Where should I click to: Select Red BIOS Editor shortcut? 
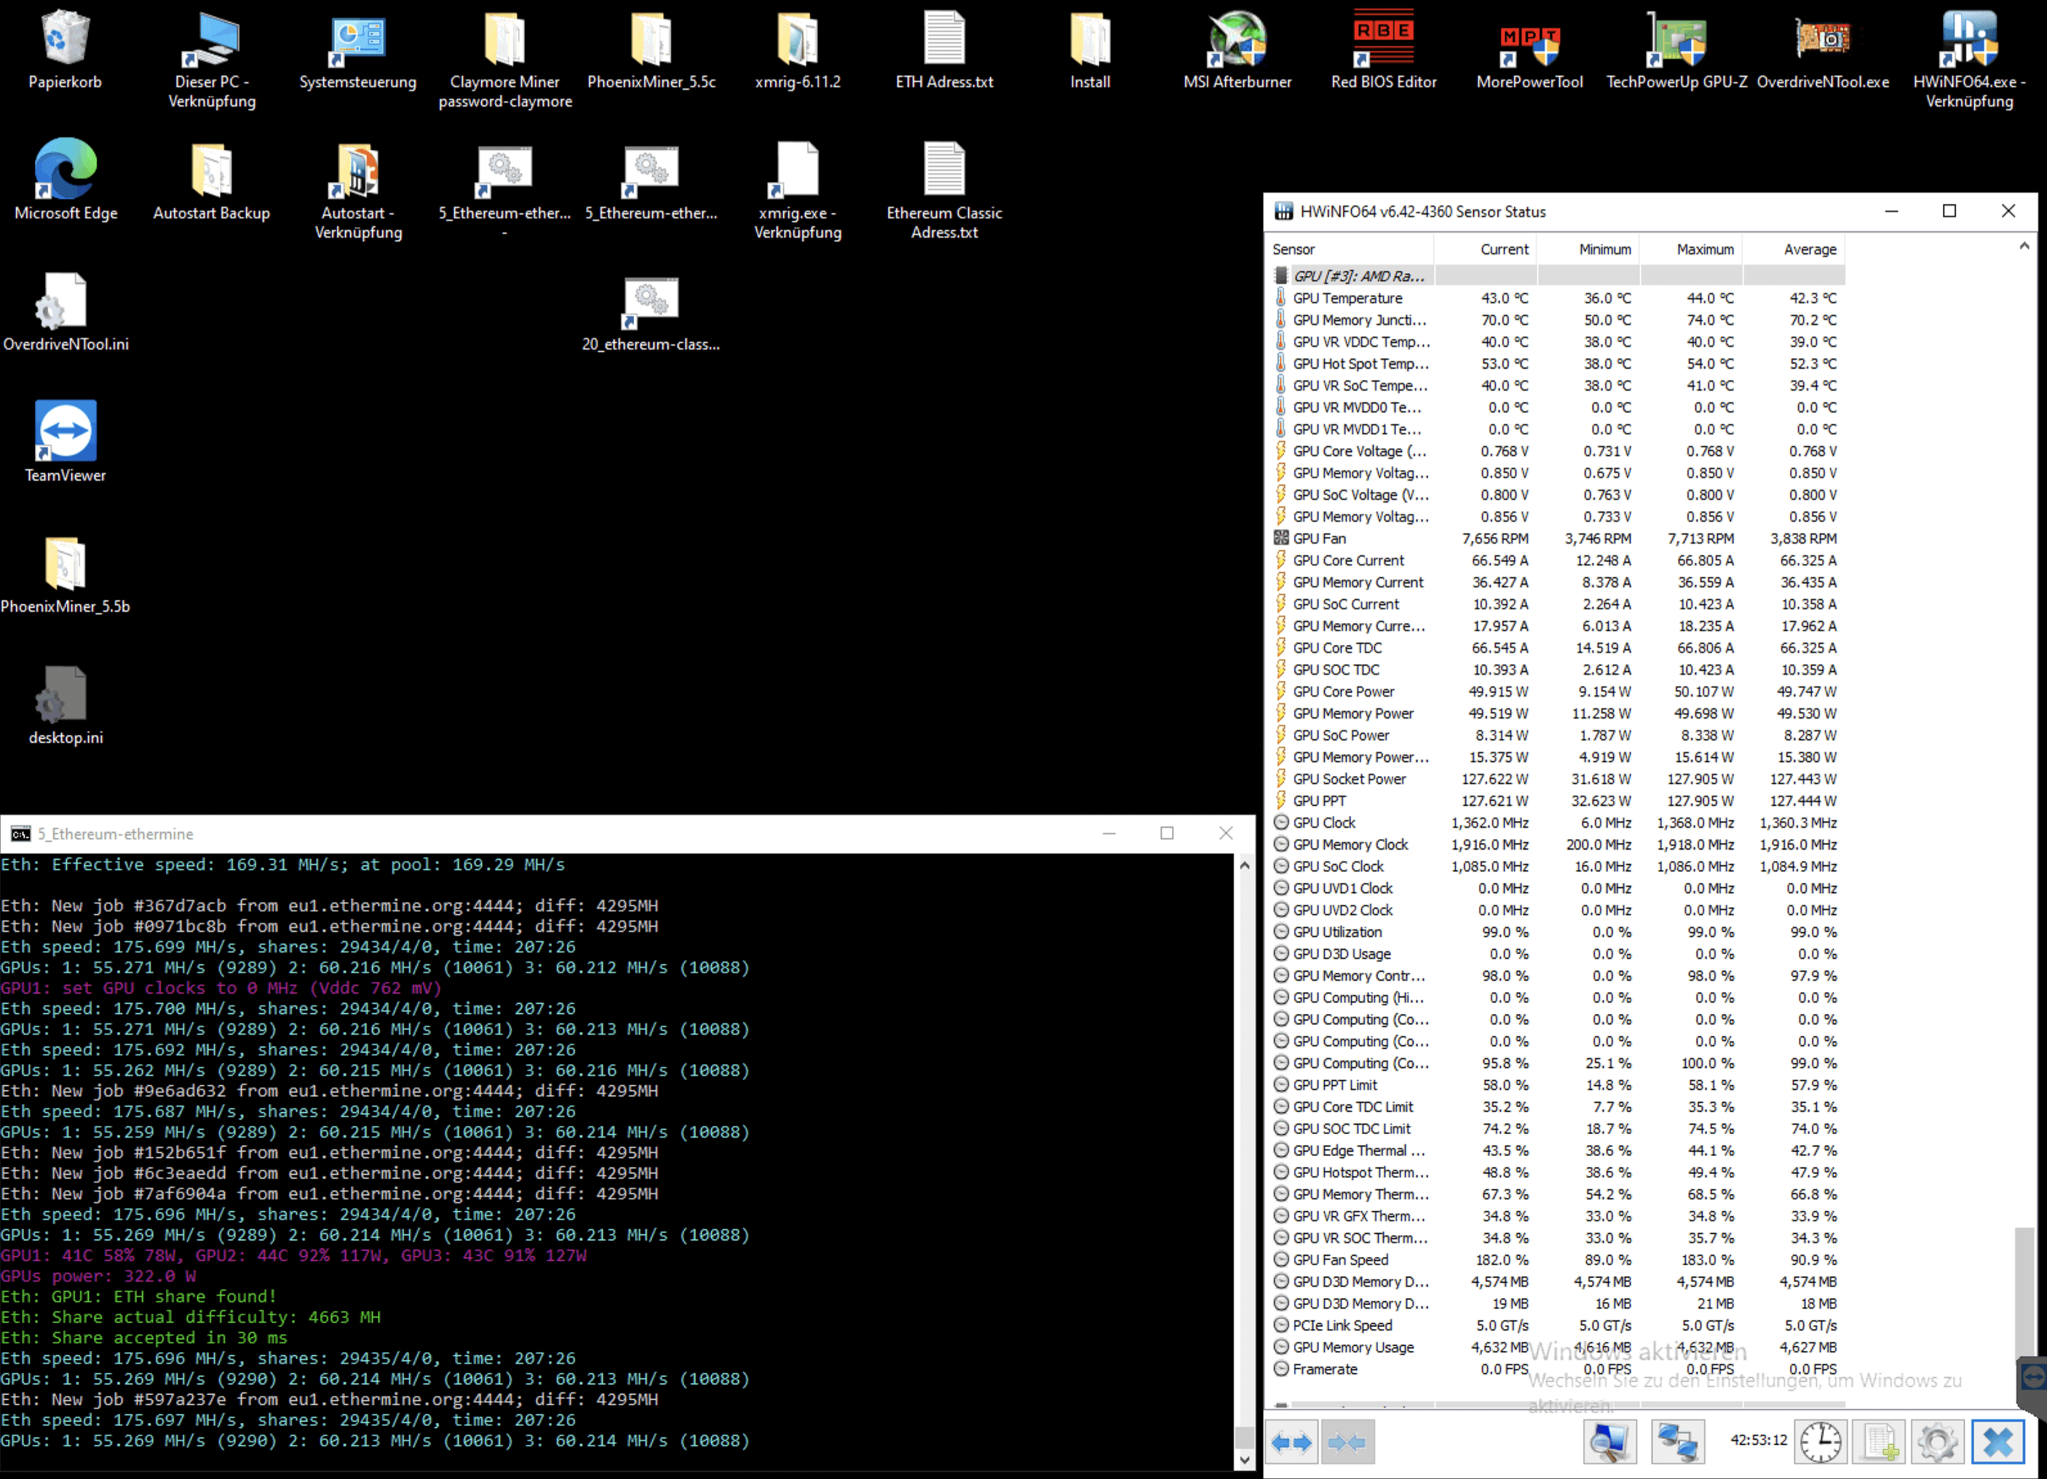1384,49
